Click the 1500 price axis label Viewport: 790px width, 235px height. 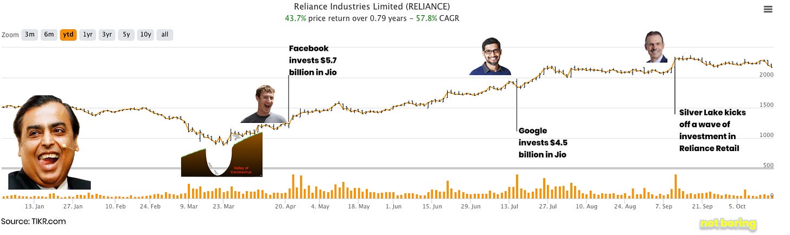click(x=767, y=105)
